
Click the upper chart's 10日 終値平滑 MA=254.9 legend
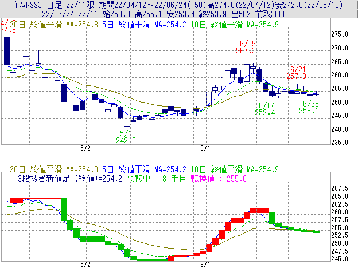pos(235,25)
